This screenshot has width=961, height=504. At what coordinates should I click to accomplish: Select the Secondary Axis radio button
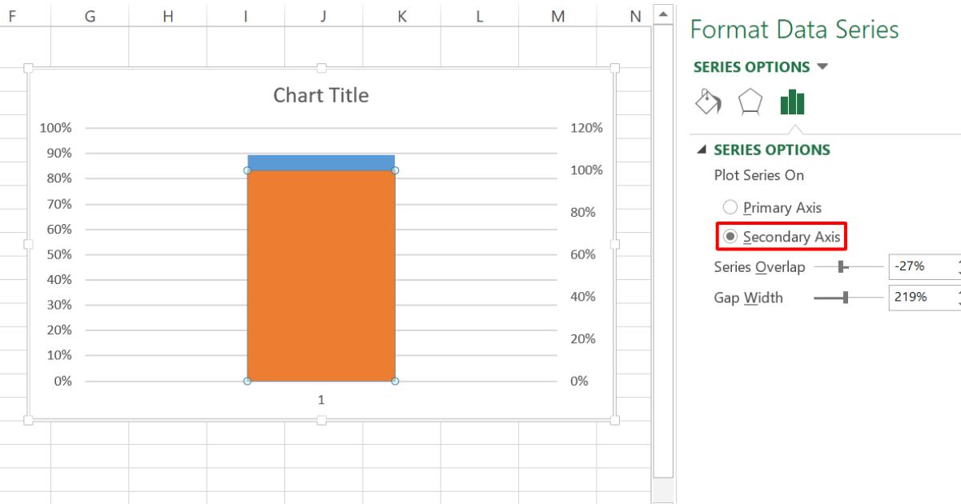pyautogui.click(x=730, y=237)
